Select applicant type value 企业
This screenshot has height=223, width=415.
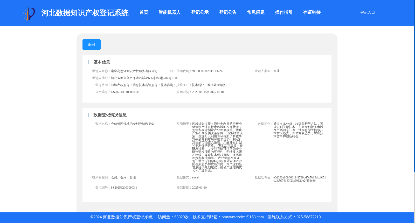276,71
